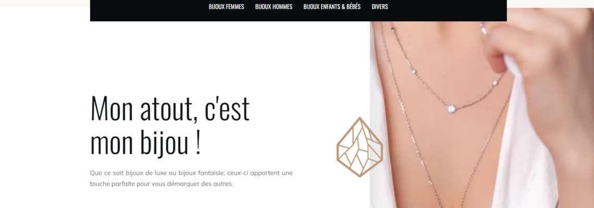The width and height of the screenshot is (594, 208).
Task: Click the silver ring on the finger
Action: (x=484, y=30)
